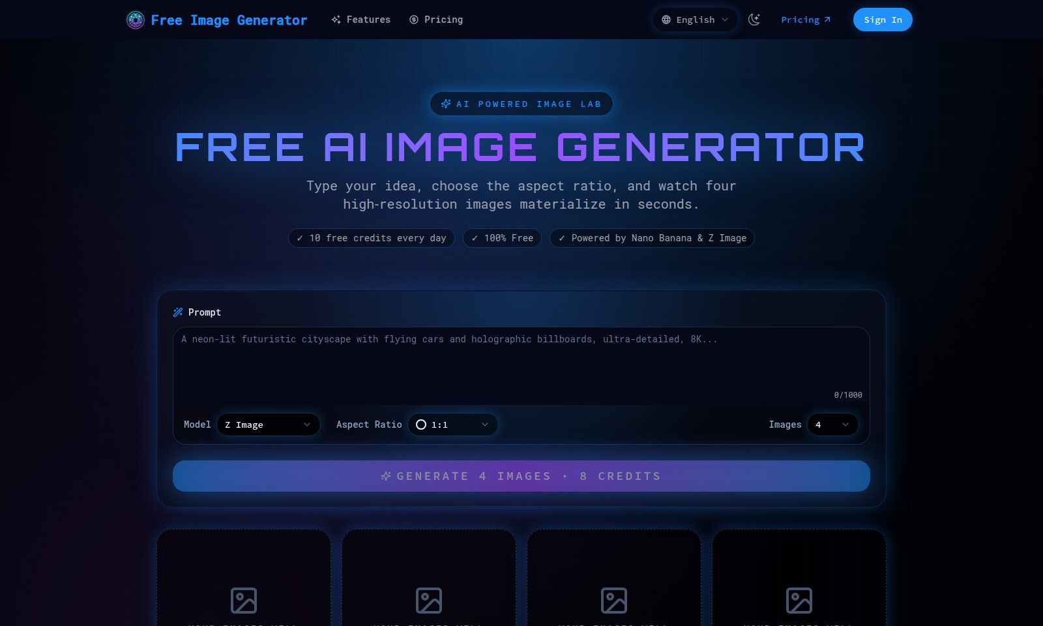The height and width of the screenshot is (626, 1043).
Task: Click the Sign In button
Action: tap(883, 20)
